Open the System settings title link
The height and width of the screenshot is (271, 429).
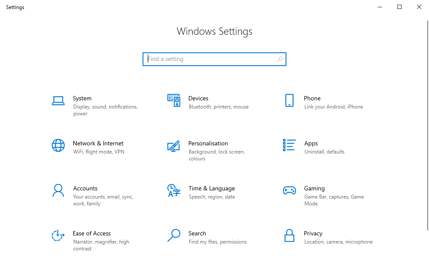[82, 98]
